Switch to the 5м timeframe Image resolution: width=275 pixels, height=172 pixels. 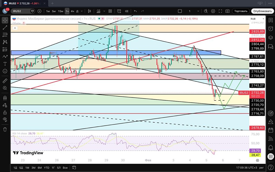[x=54, y=11]
